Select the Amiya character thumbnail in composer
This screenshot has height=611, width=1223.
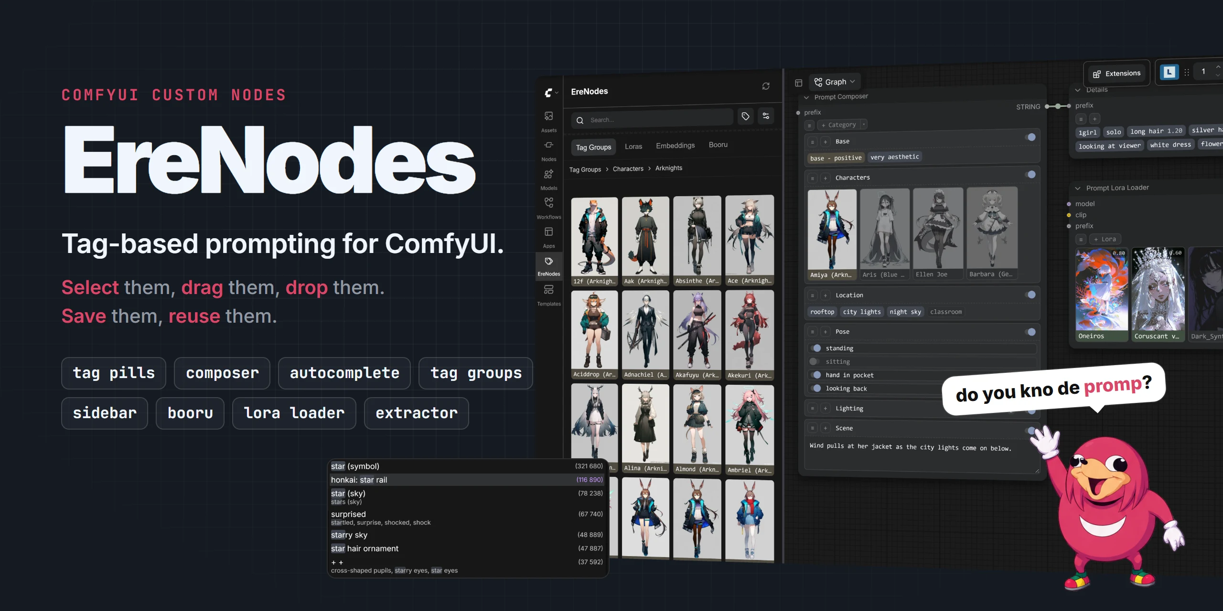point(832,234)
